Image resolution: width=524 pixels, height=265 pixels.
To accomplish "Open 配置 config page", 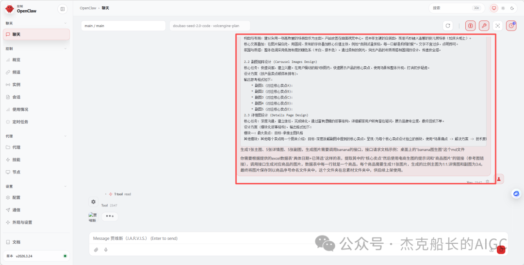I will (36, 197).
